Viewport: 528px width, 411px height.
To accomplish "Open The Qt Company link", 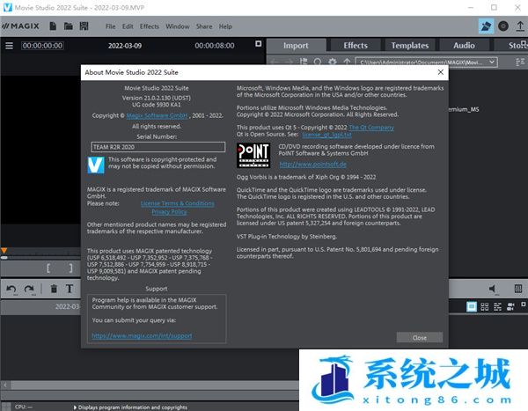I will pos(371,128).
